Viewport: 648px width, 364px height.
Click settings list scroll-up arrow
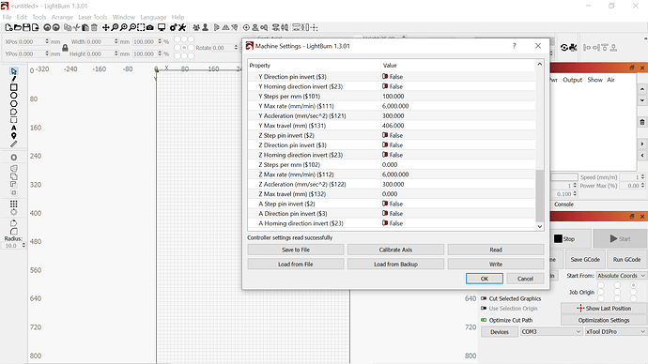[x=539, y=64]
